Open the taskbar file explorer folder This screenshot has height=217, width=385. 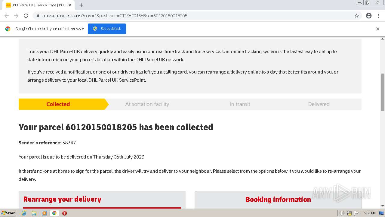[x=34, y=213]
